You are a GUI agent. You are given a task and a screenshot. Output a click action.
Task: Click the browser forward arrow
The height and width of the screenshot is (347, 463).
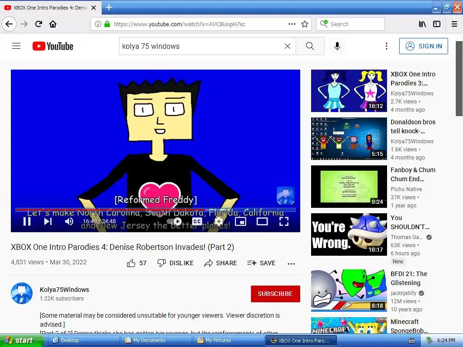coord(24,24)
